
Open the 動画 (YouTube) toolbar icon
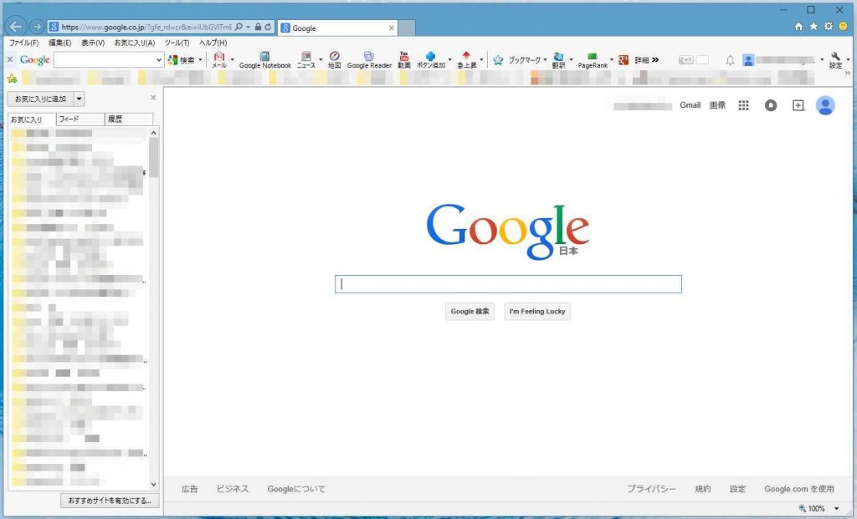[404, 59]
